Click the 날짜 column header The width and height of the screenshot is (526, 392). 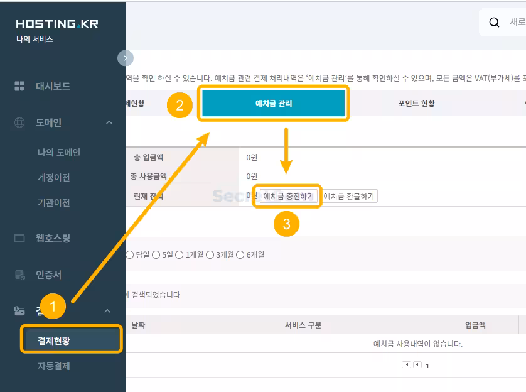[138, 325]
